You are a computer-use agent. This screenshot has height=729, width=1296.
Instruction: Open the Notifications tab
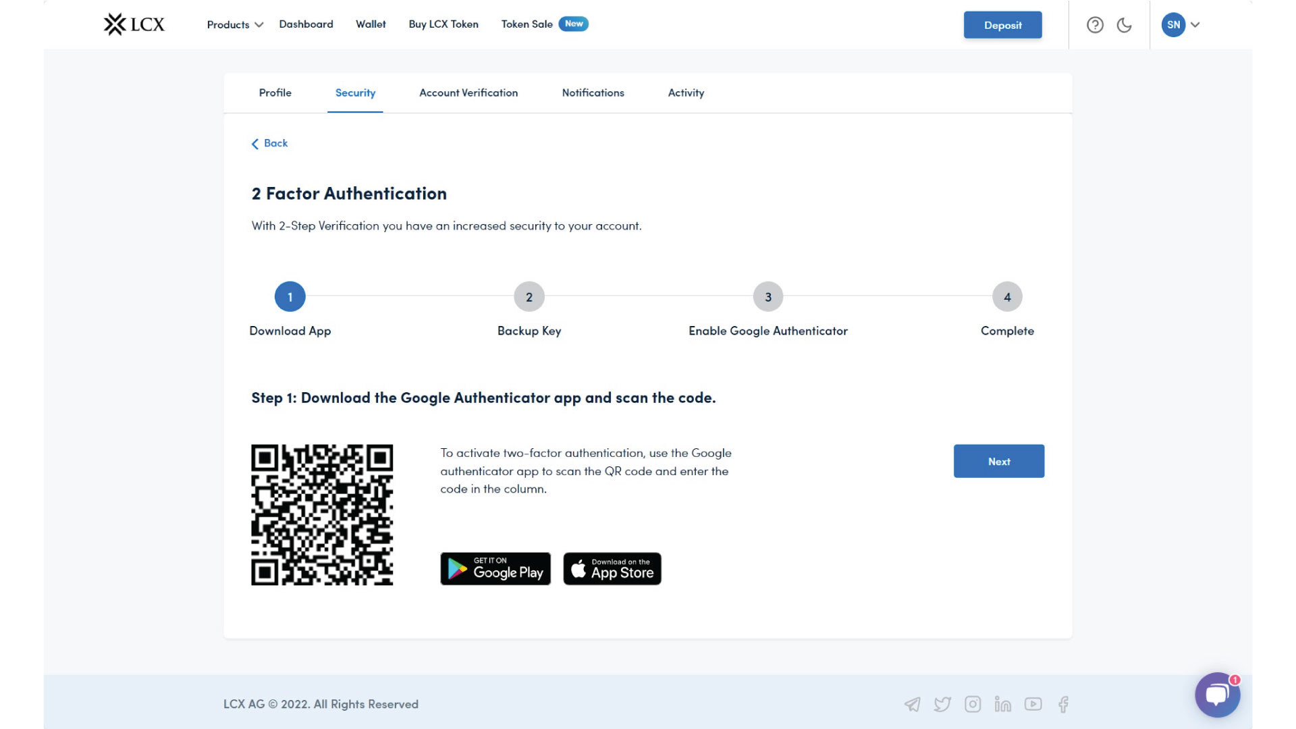coord(593,93)
